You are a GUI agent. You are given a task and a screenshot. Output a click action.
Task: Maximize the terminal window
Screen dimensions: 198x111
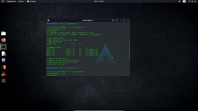(124, 20)
